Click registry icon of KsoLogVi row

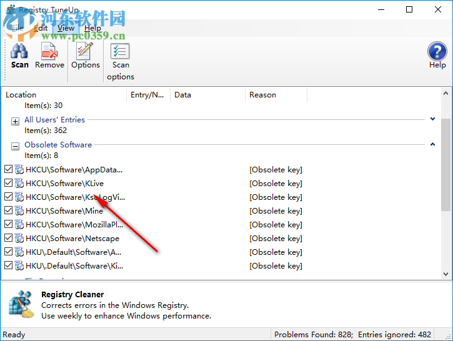tap(19, 197)
